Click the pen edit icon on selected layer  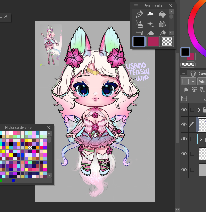coord(192,125)
